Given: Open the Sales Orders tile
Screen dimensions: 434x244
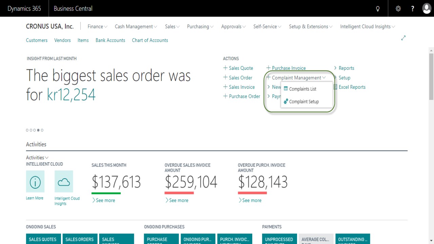Looking at the screenshot, I should 79,239.
